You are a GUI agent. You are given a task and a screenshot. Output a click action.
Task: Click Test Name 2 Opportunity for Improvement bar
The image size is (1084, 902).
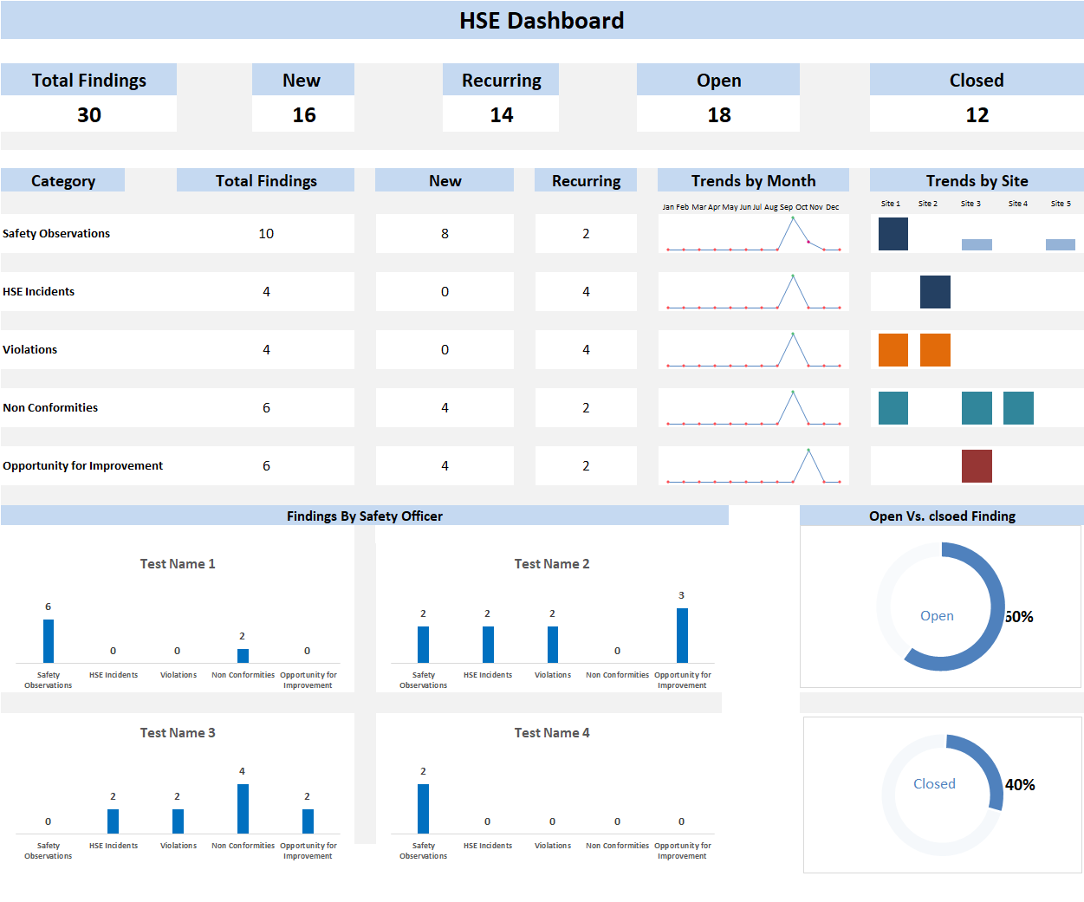pyautogui.click(x=682, y=635)
